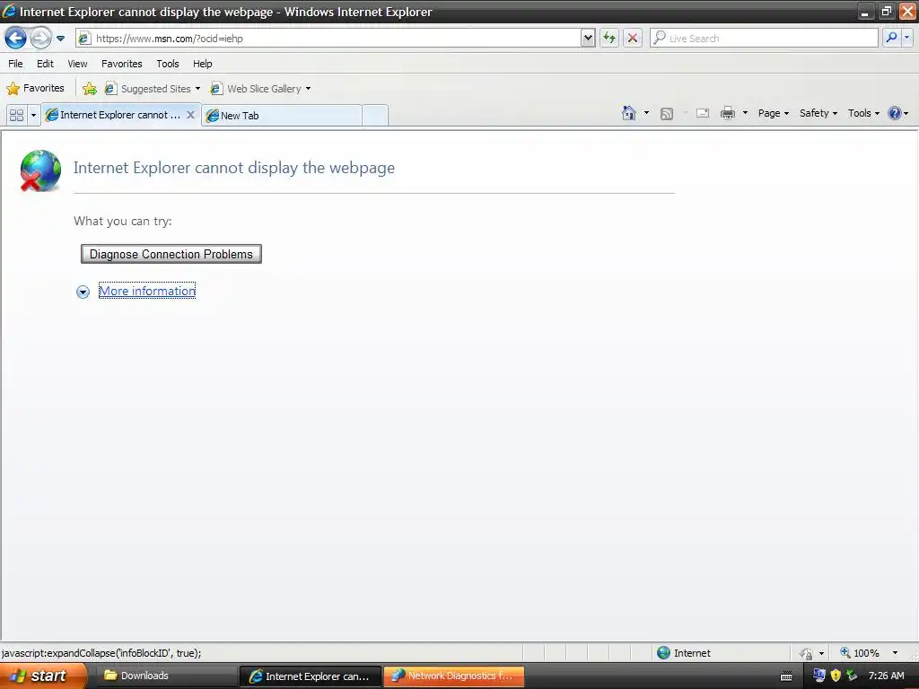Expand More information arrow icon
The image size is (919, 689).
83,292
